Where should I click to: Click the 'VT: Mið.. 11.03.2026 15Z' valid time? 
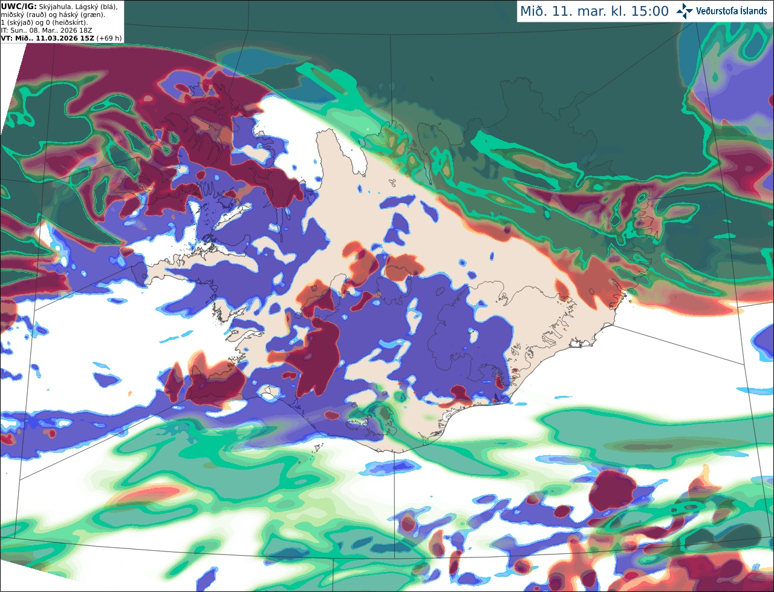point(47,38)
